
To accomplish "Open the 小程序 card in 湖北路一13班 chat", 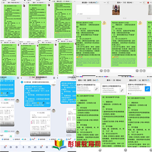I will click(x=88, y=10).
